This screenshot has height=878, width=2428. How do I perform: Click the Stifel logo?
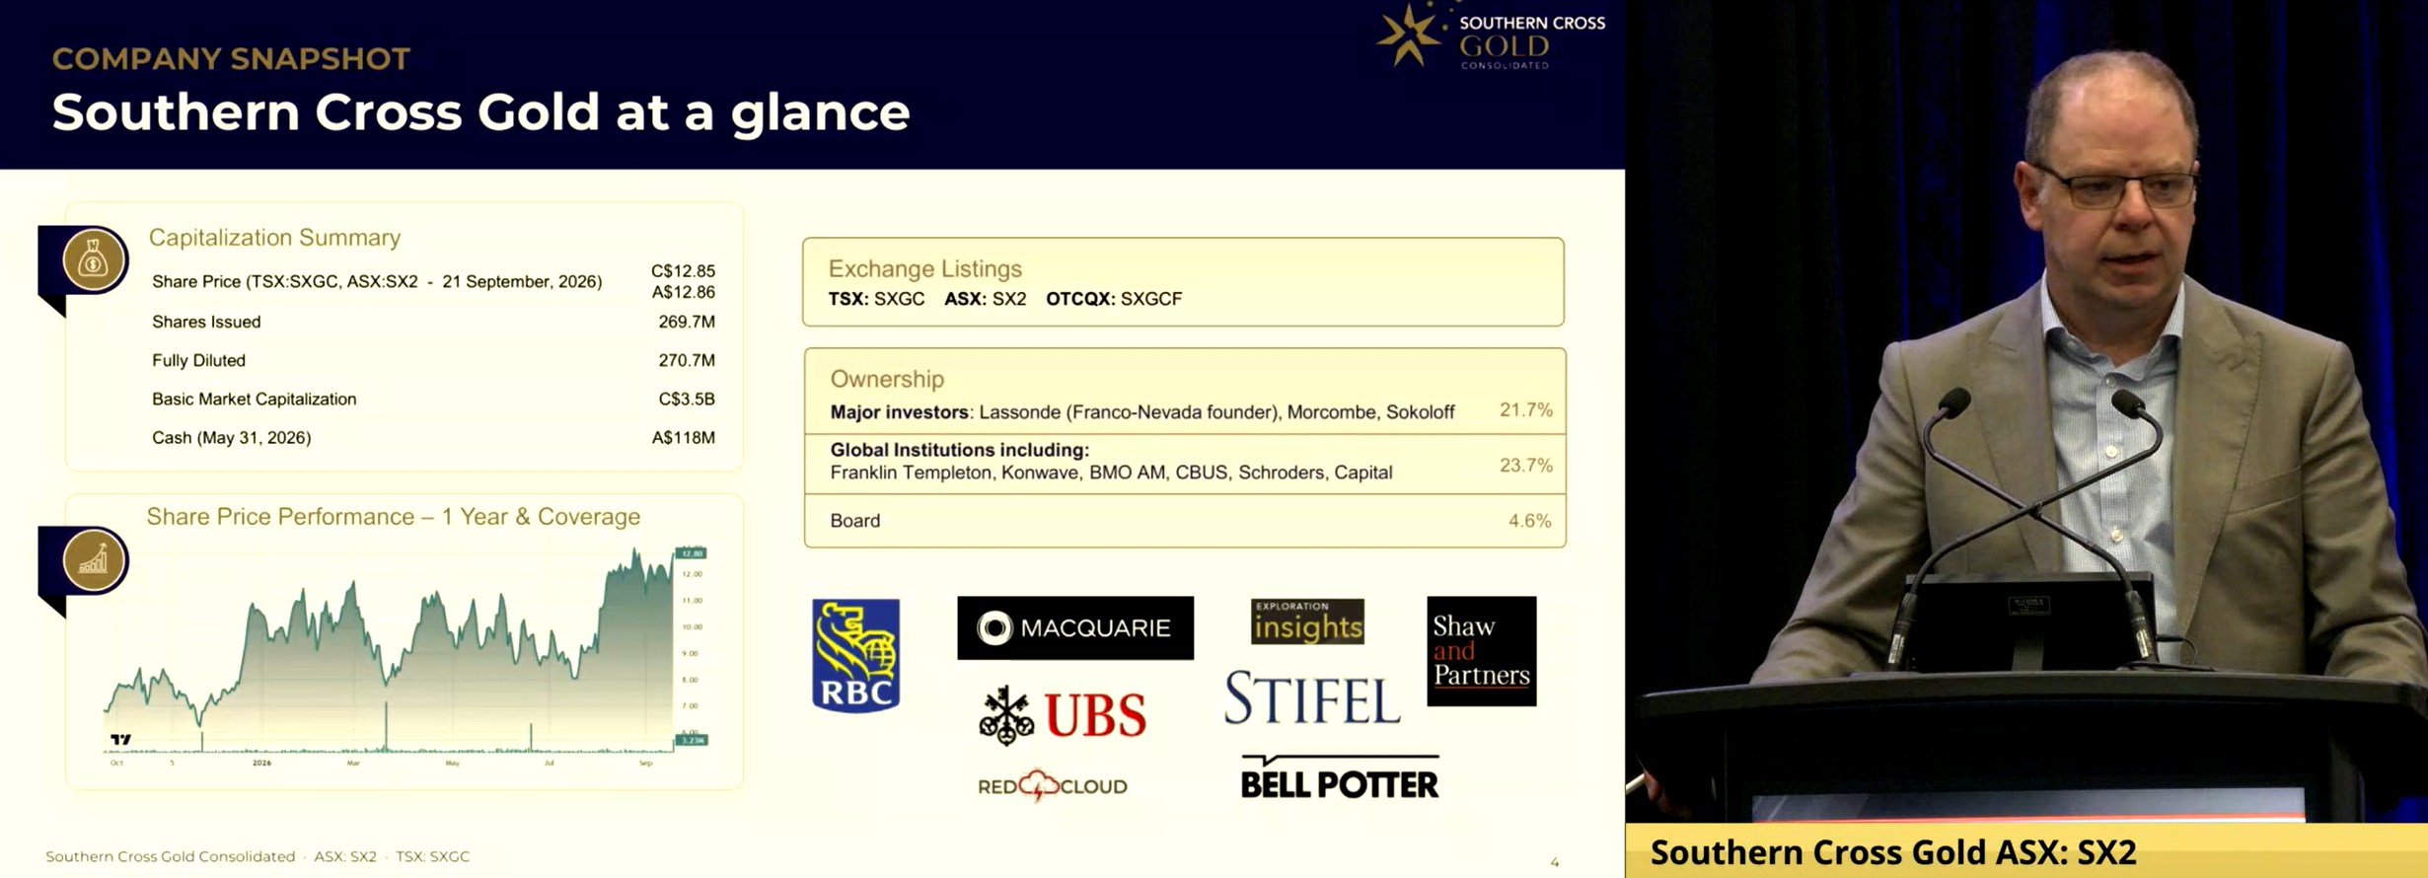pos(1312,698)
